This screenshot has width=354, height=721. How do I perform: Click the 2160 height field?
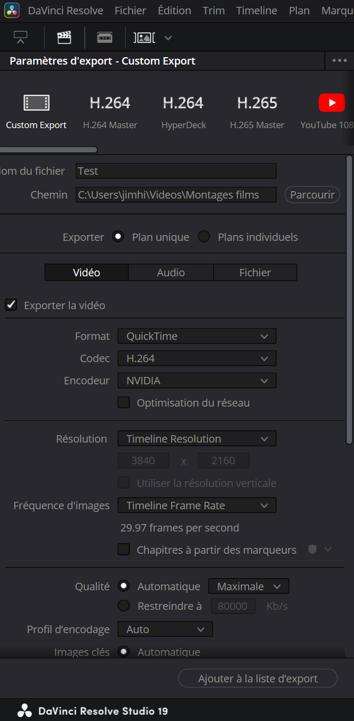(224, 461)
